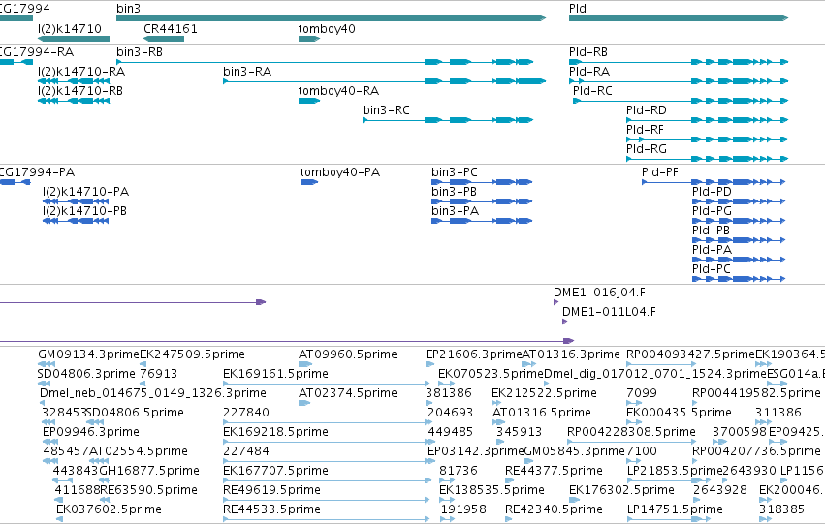Click transcript l(2)k14710-RB

click(74, 101)
